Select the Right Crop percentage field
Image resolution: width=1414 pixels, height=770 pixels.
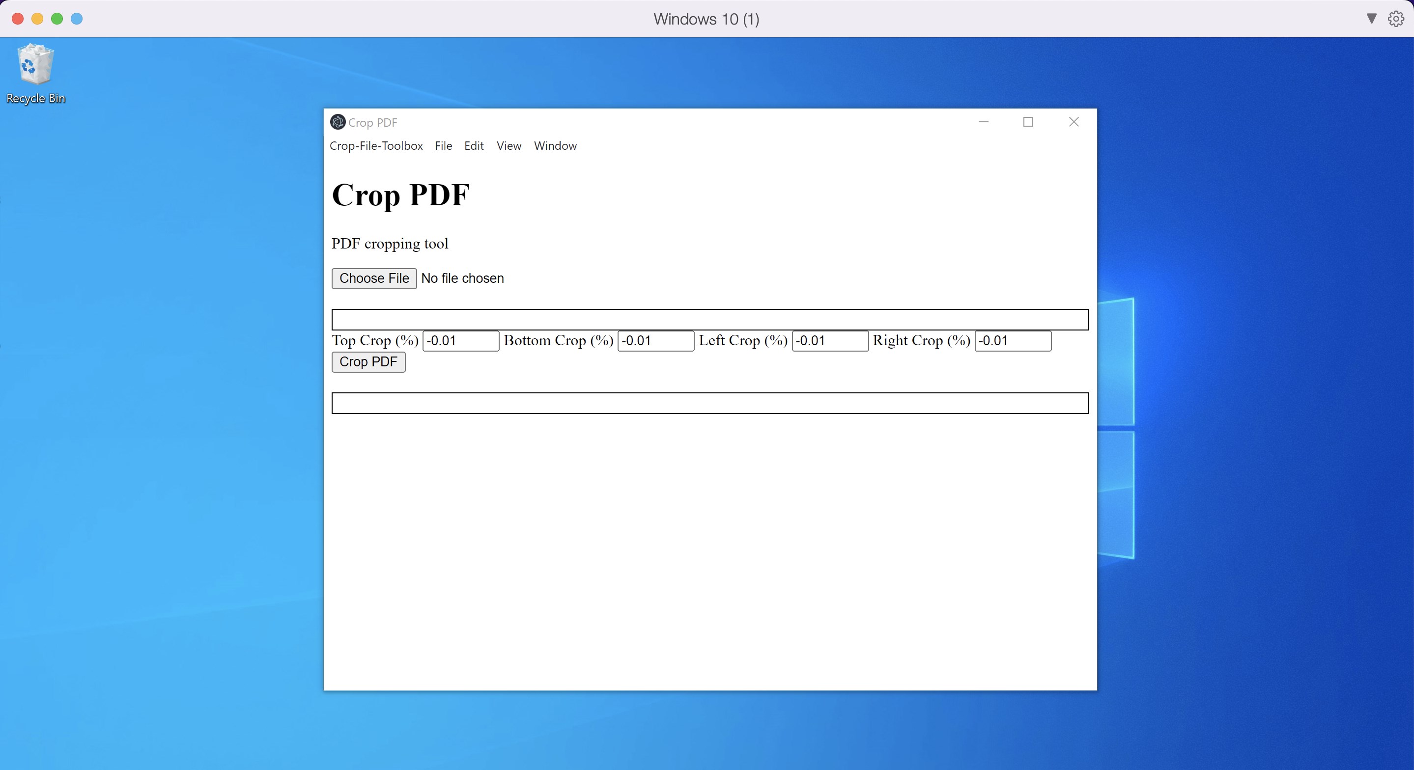[1013, 341]
